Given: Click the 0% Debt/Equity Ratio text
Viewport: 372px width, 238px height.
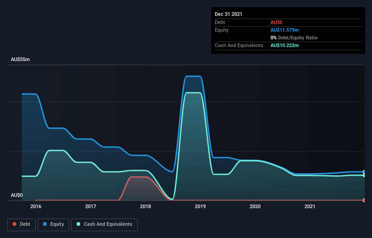Looking at the screenshot, I should point(294,38).
